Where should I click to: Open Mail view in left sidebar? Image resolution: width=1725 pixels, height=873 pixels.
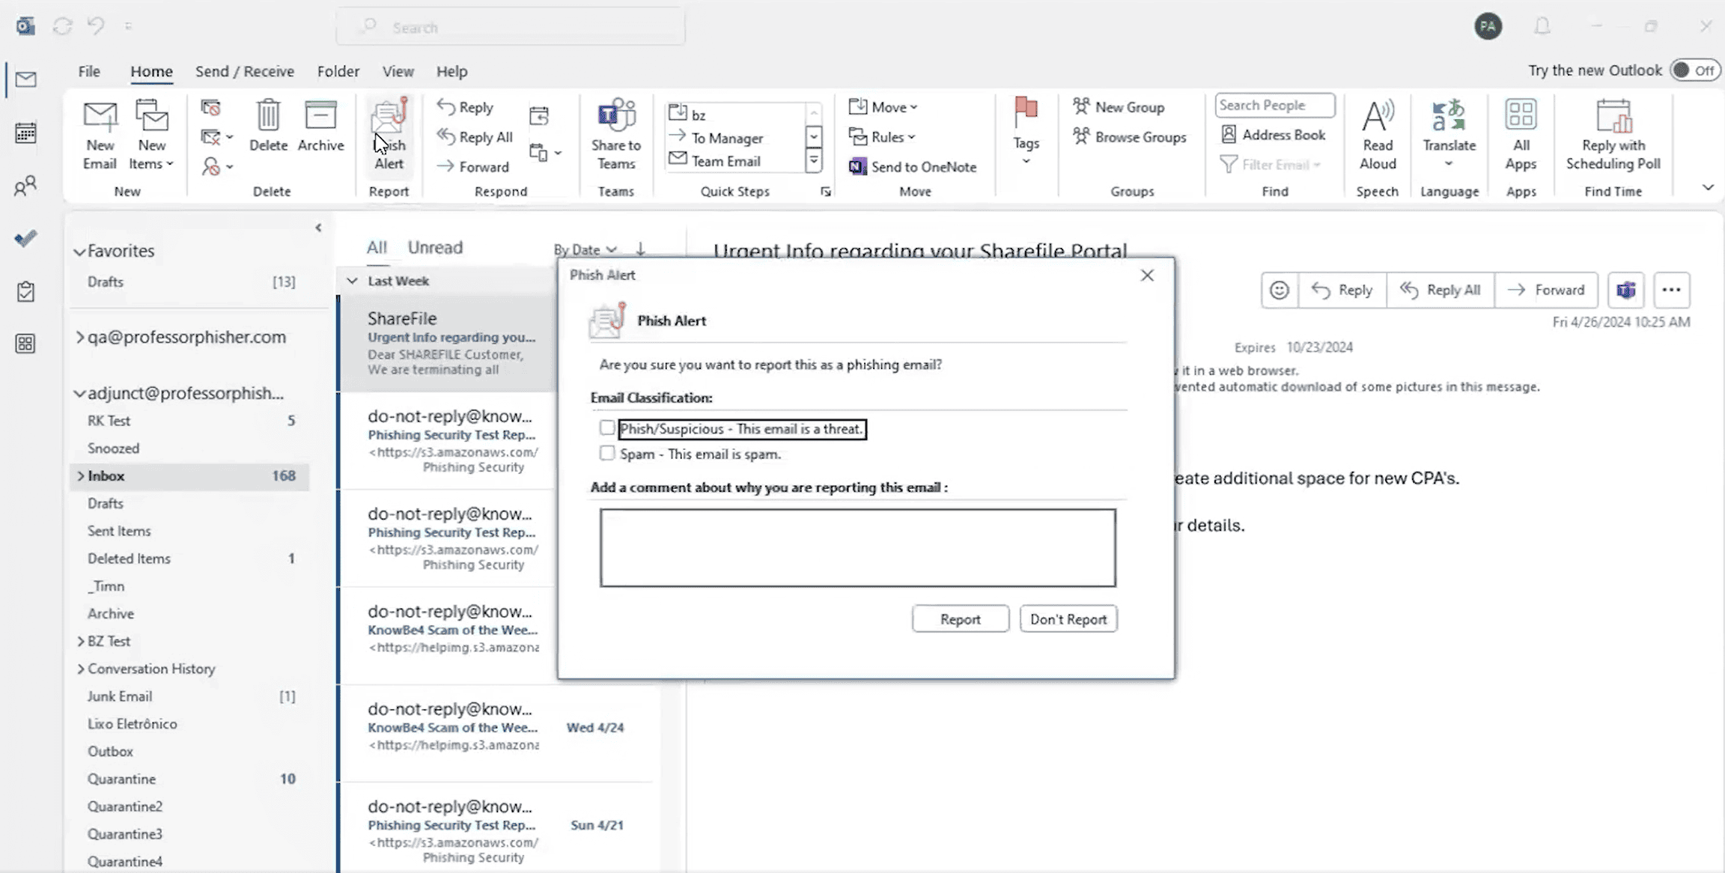(25, 79)
